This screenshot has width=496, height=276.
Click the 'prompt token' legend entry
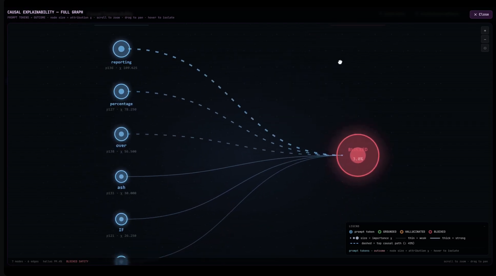pos(362,232)
